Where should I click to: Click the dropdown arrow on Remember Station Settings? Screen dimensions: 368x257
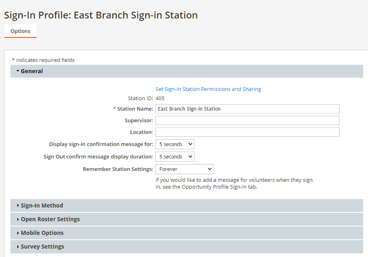click(209, 169)
